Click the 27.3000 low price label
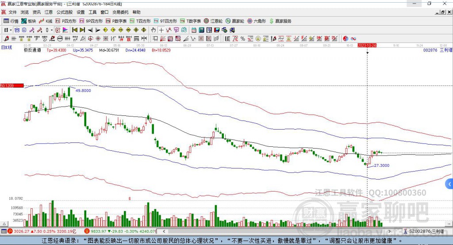 tap(382, 165)
